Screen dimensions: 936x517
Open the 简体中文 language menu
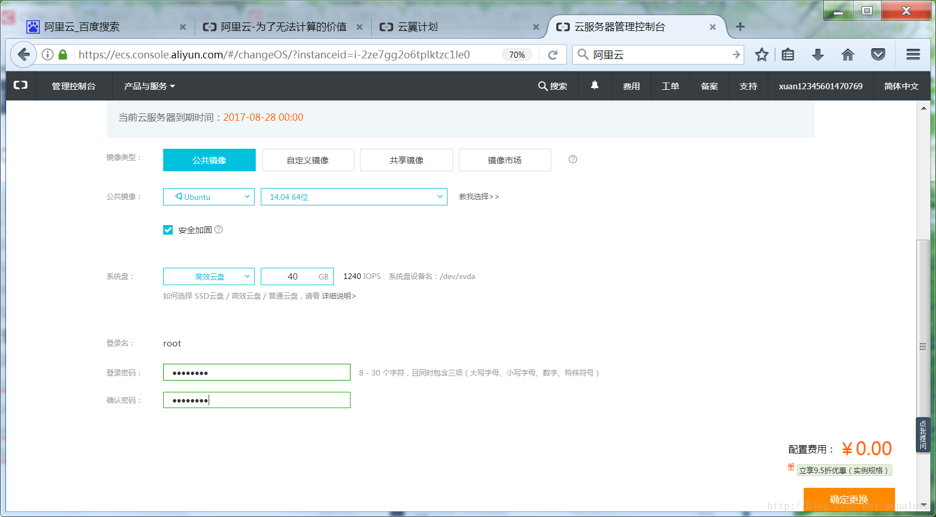(x=901, y=86)
